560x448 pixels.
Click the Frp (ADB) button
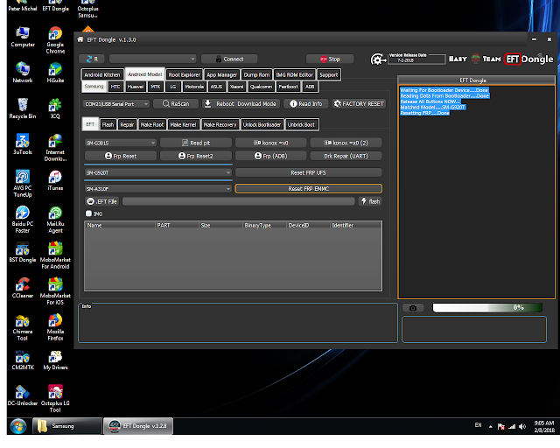pyautogui.click(x=270, y=156)
